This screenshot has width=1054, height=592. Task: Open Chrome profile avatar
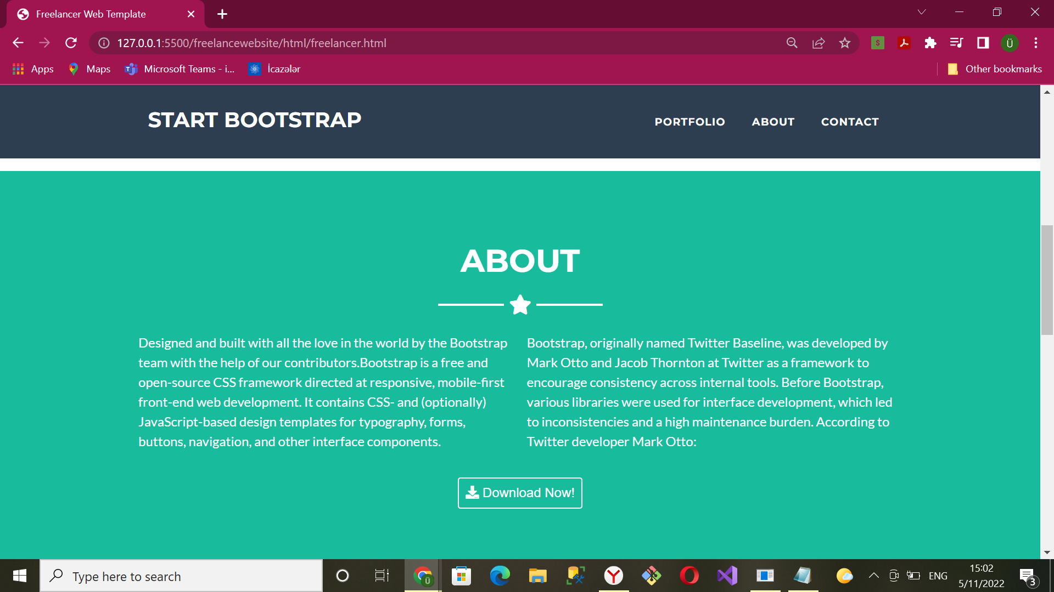tap(1010, 43)
